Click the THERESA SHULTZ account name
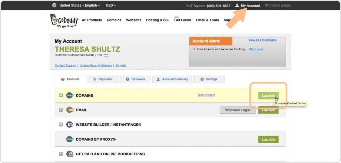This screenshot has height=163, width=341. (87, 49)
